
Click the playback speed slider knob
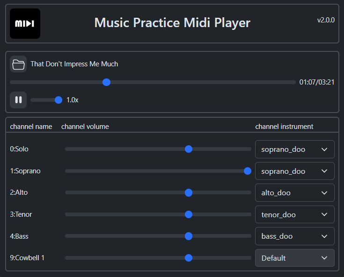[x=59, y=100]
